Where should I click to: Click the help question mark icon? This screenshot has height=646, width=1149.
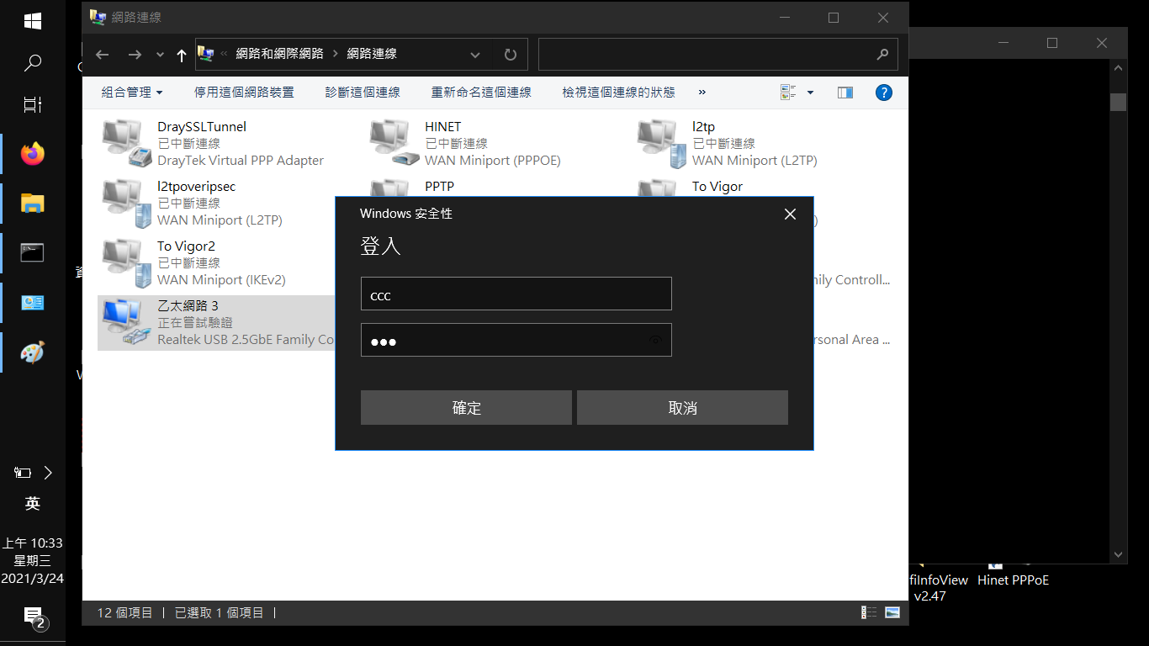(883, 93)
